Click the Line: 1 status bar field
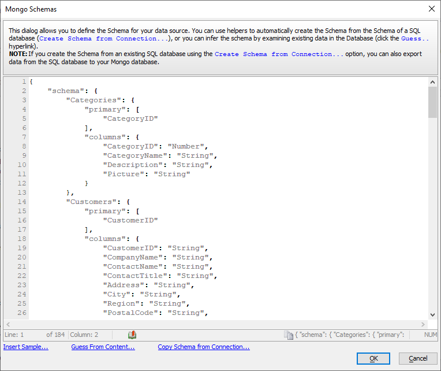 point(14,335)
